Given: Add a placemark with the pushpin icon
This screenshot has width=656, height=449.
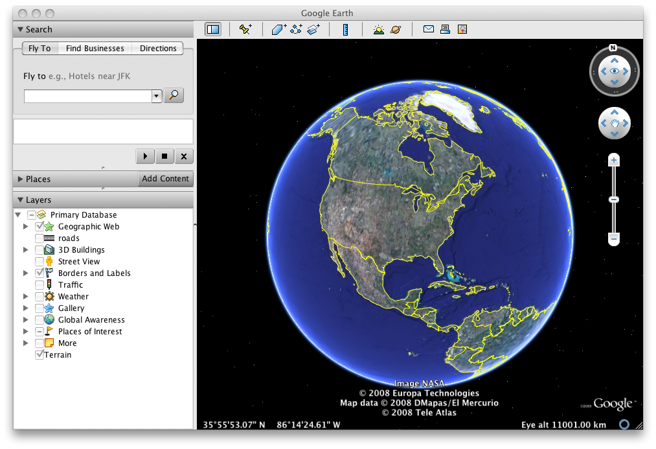Looking at the screenshot, I should click(245, 29).
